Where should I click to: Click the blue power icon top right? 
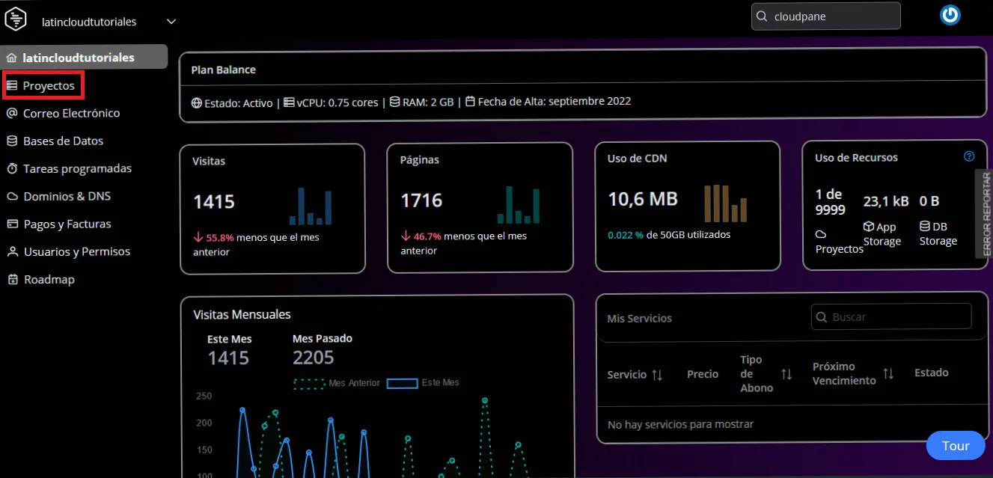click(x=950, y=15)
